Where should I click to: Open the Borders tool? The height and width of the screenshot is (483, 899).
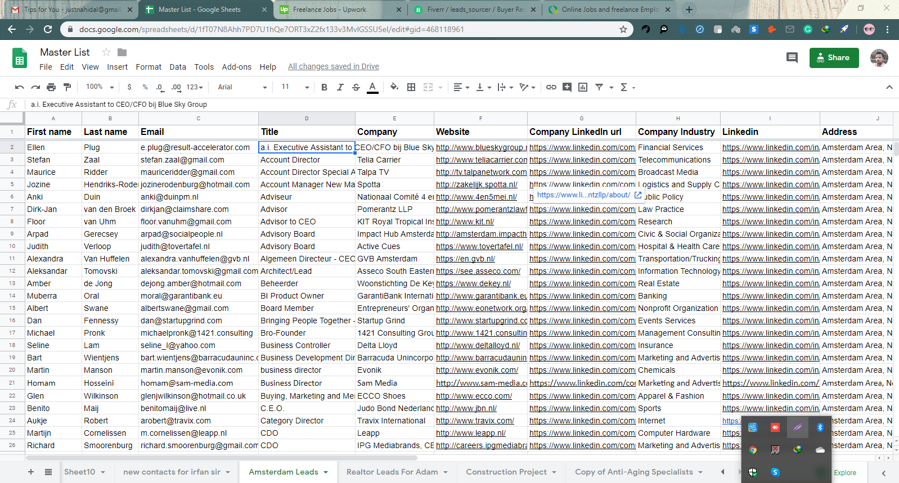[411, 87]
